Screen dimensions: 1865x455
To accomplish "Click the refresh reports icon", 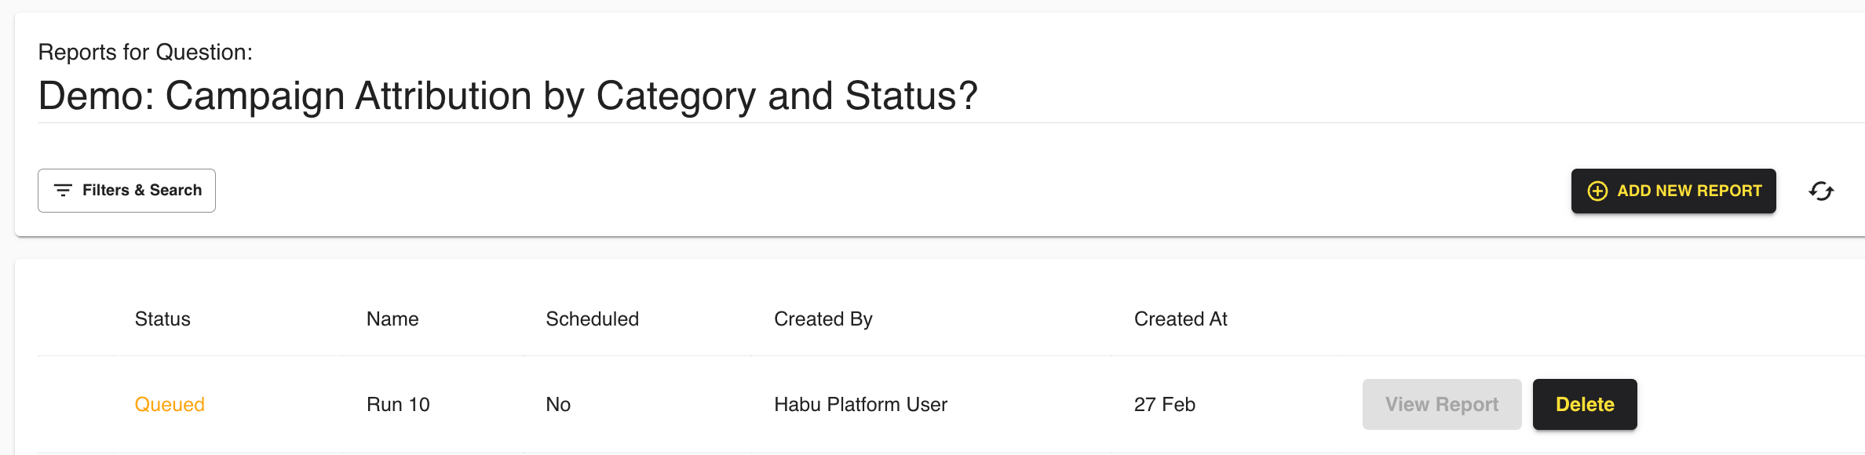I will click(1821, 191).
